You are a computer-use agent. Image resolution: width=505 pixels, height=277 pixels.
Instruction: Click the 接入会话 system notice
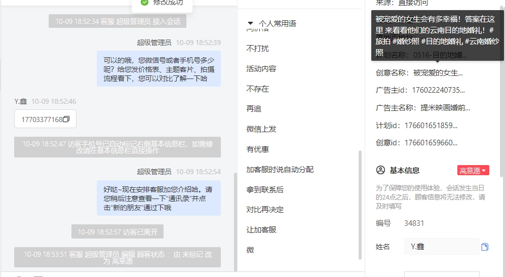click(118, 21)
